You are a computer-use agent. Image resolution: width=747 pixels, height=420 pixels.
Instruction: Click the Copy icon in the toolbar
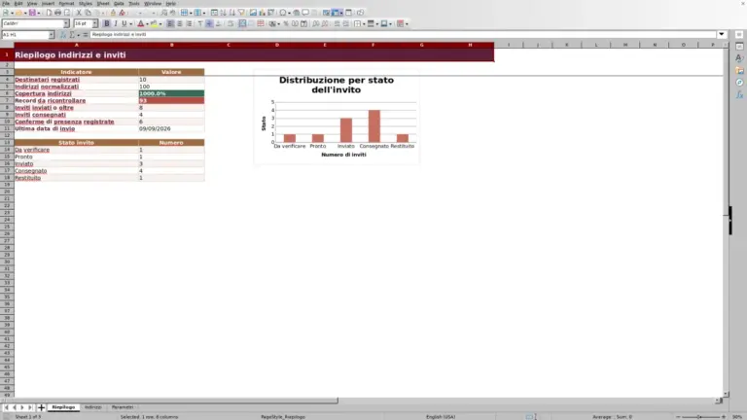coord(89,13)
